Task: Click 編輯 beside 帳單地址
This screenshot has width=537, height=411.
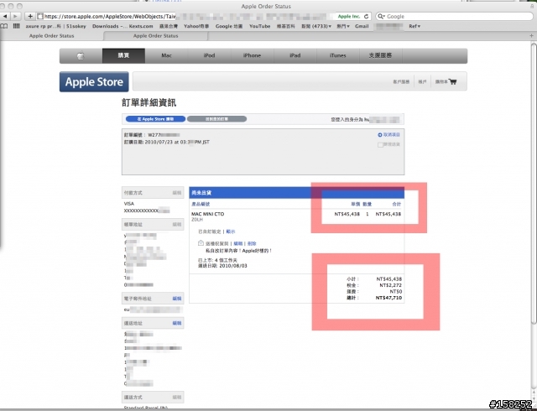Action: 177,225
